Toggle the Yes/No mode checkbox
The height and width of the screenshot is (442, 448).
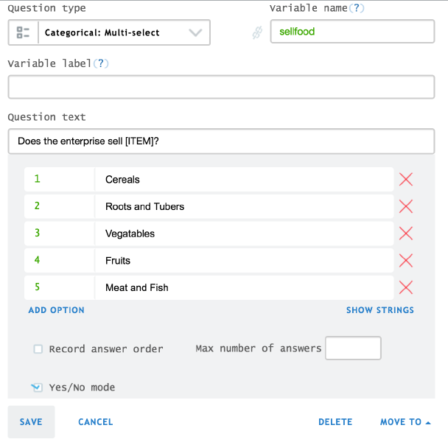[x=37, y=387]
